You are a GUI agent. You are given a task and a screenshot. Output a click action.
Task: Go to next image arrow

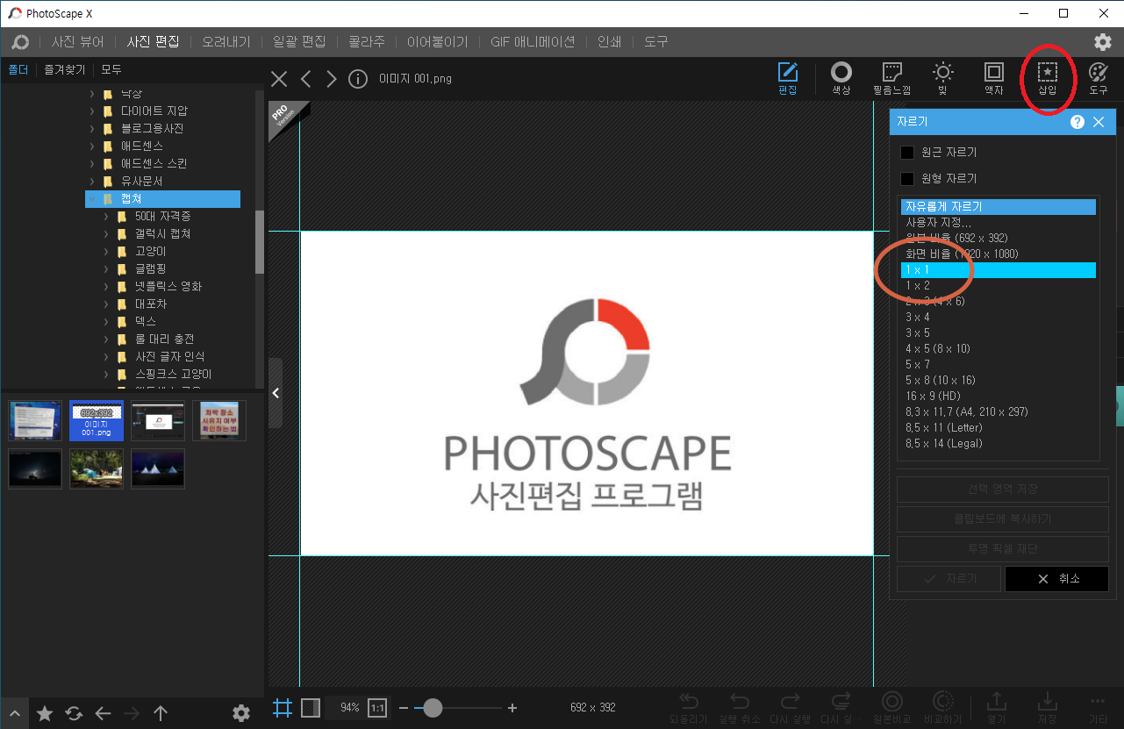[331, 79]
